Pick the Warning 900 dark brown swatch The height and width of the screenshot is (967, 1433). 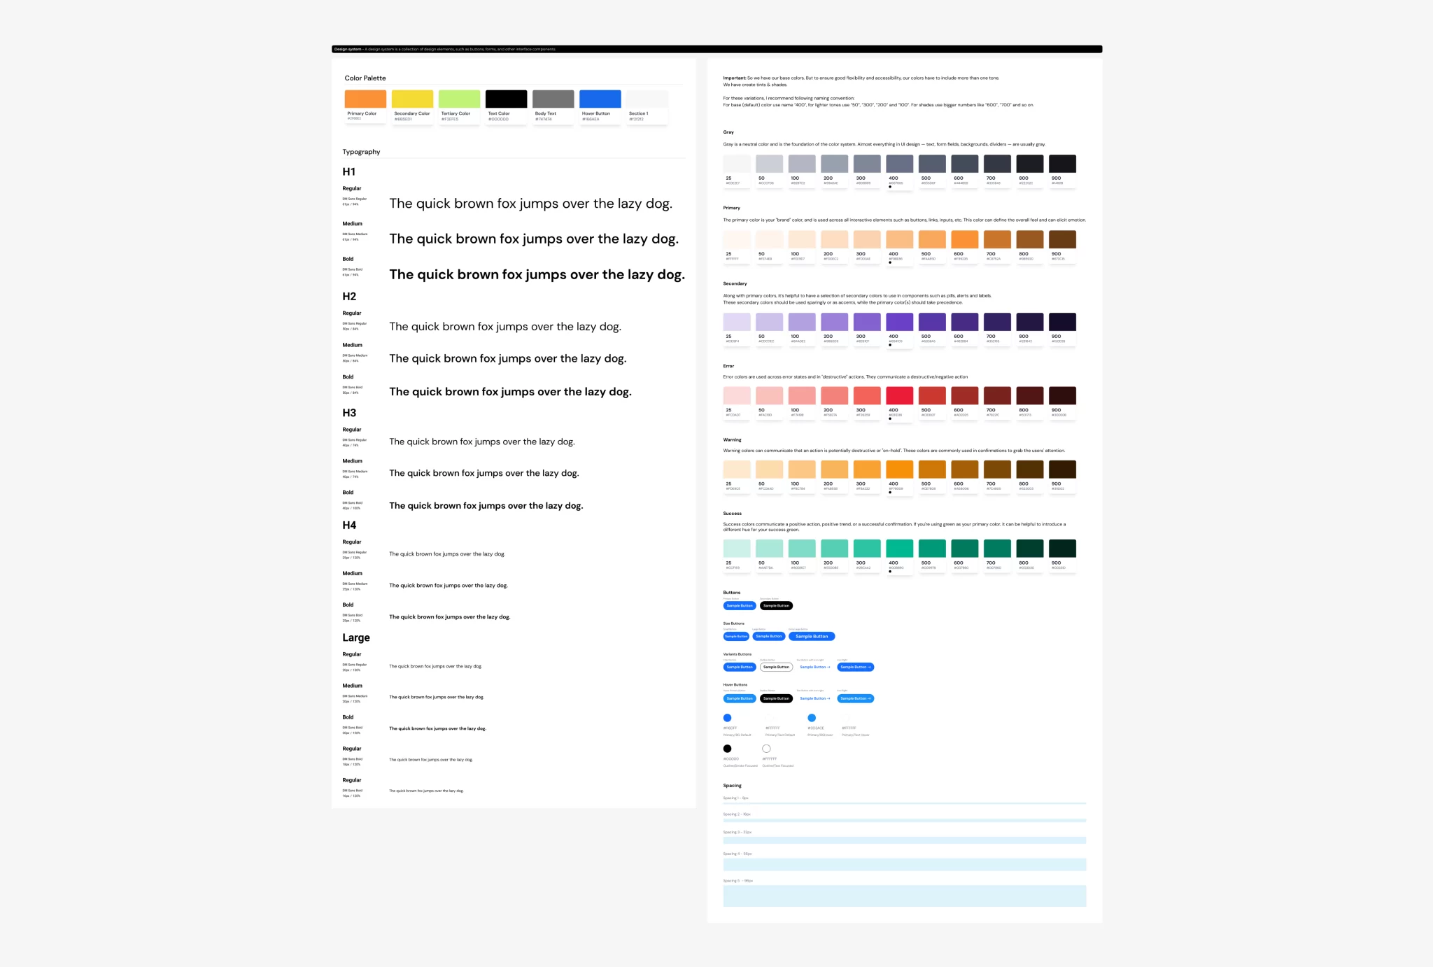(x=1062, y=470)
